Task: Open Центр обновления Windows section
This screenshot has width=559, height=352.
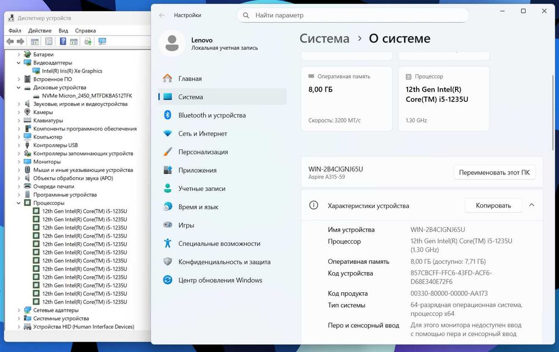Action: (x=222, y=280)
